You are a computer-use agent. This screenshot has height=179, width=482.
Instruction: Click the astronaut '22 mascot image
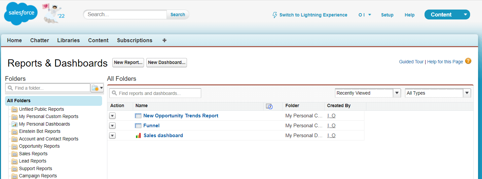[53, 14]
